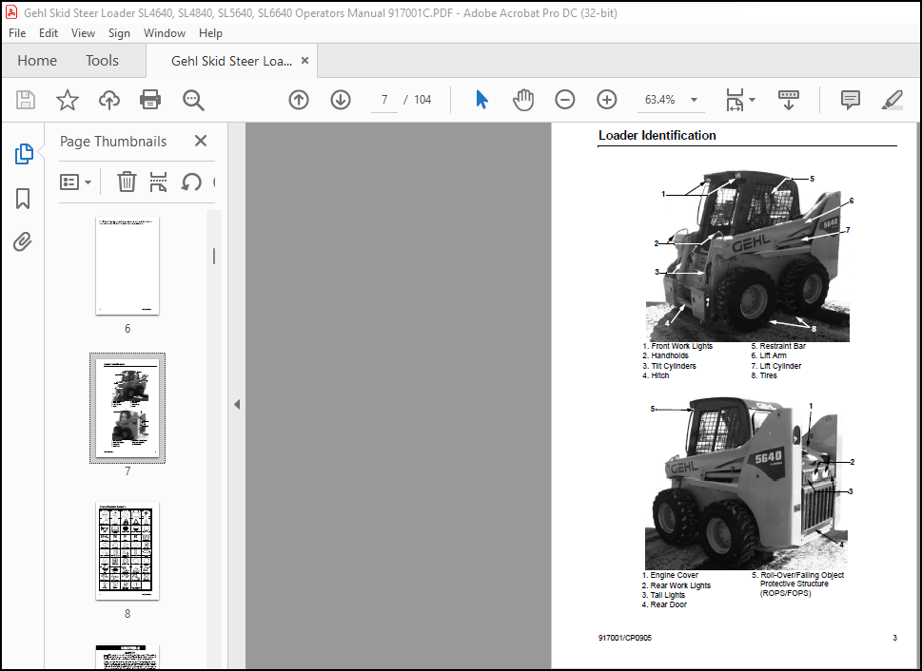Add bookmark star icon in toolbar
Screen dimensions: 922x671
click(x=67, y=100)
